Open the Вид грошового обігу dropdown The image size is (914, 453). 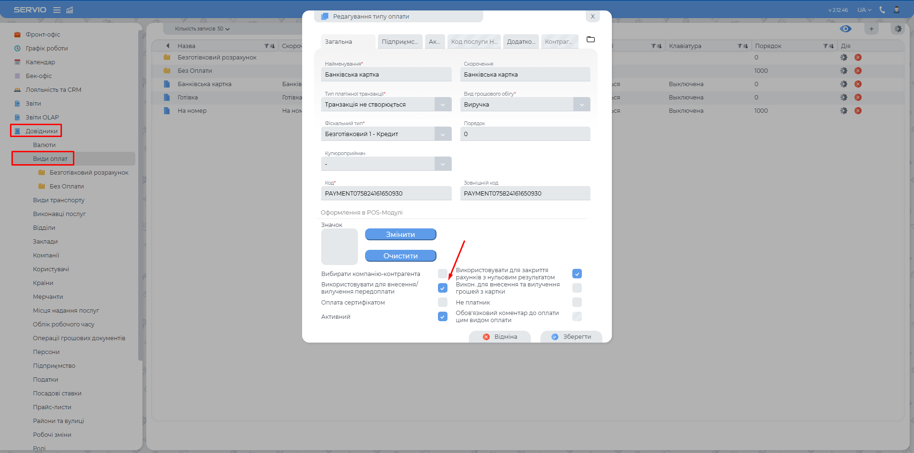click(x=581, y=105)
